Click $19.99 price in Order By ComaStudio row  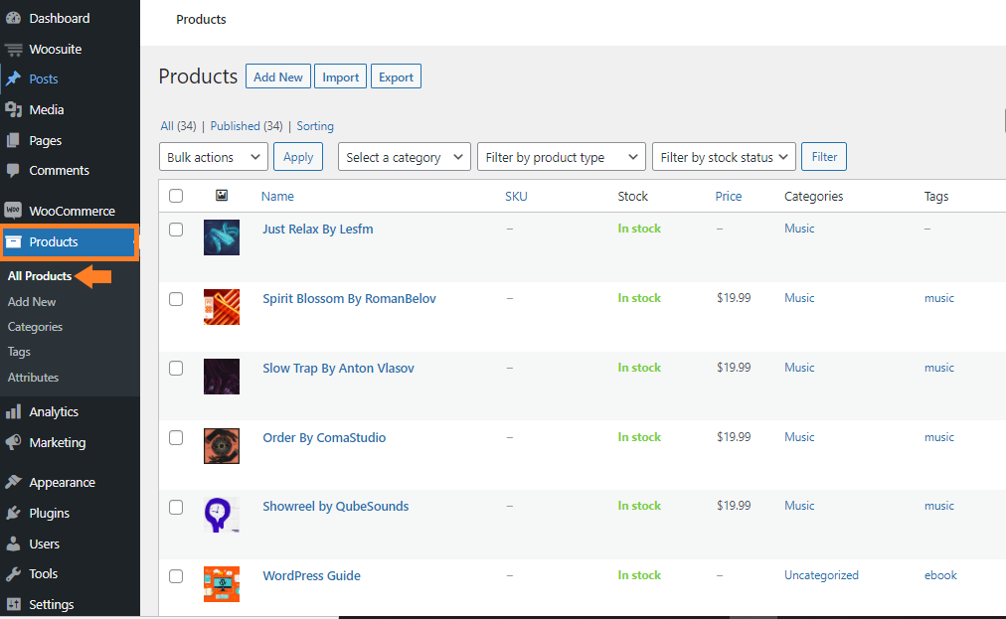(x=734, y=436)
